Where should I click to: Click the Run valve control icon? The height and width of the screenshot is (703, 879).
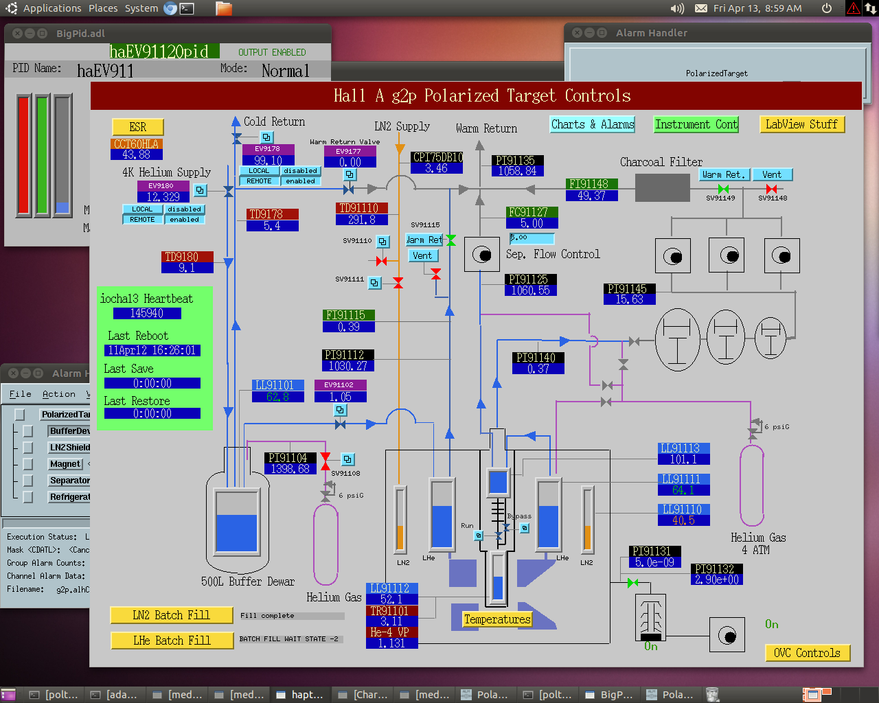coord(479,535)
